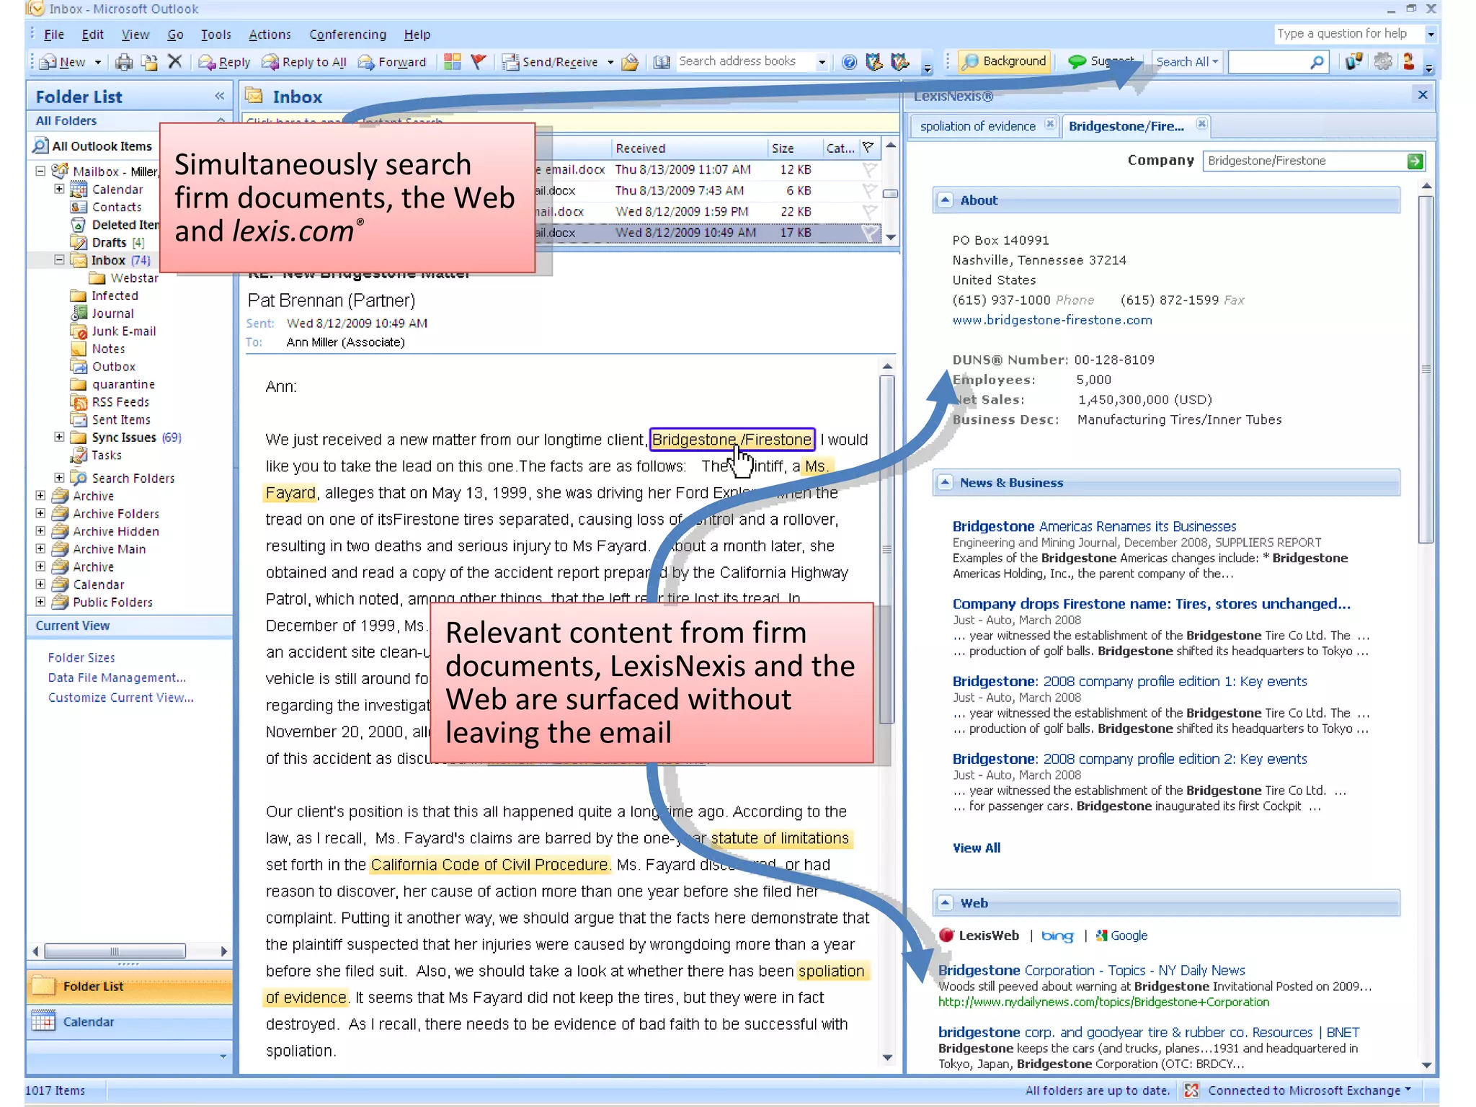Image resolution: width=1476 pixels, height=1107 pixels.
Task: Click the Follow Up flag icon
Action: point(478,61)
